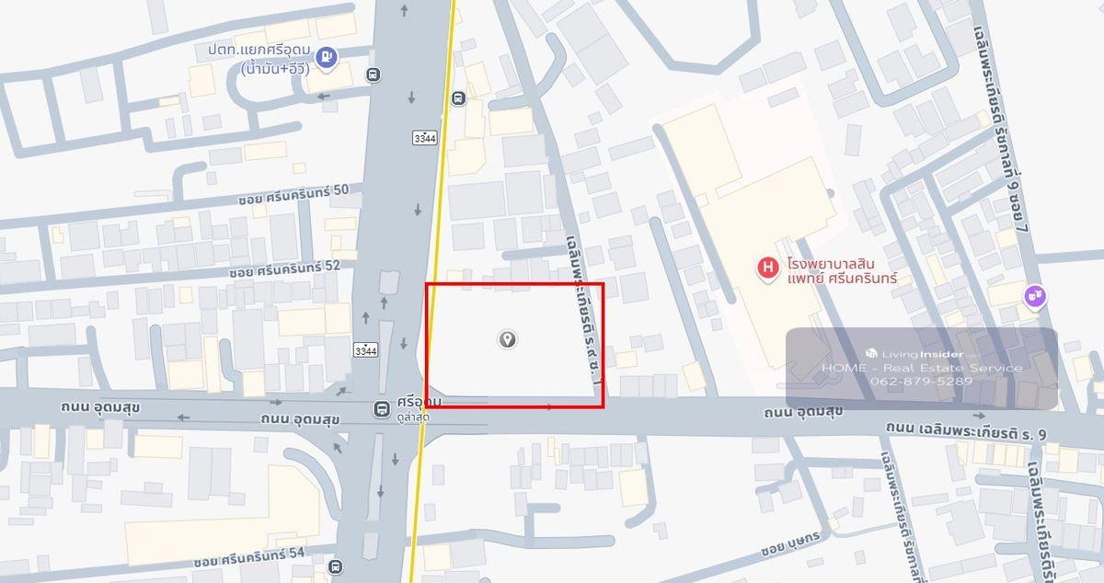Click the 3344 route shield near ซอย ศรีนครินทร์ 52
The width and height of the screenshot is (1104, 583).
coord(365,350)
